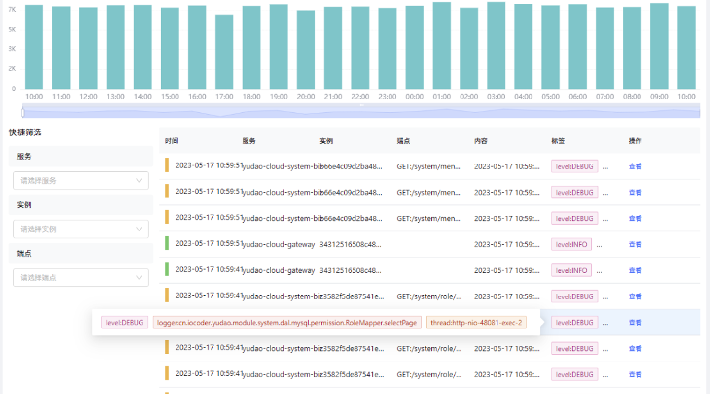This screenshot has width=710, height=394.
Task: Click the chart bar for 01:00
Action: pyautogui.click(x=442, y=46)
